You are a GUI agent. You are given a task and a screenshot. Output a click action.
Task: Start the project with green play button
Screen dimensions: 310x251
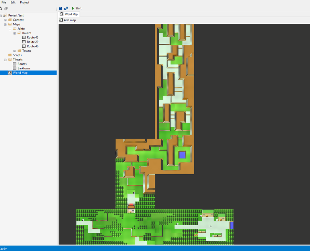point(76,8)
